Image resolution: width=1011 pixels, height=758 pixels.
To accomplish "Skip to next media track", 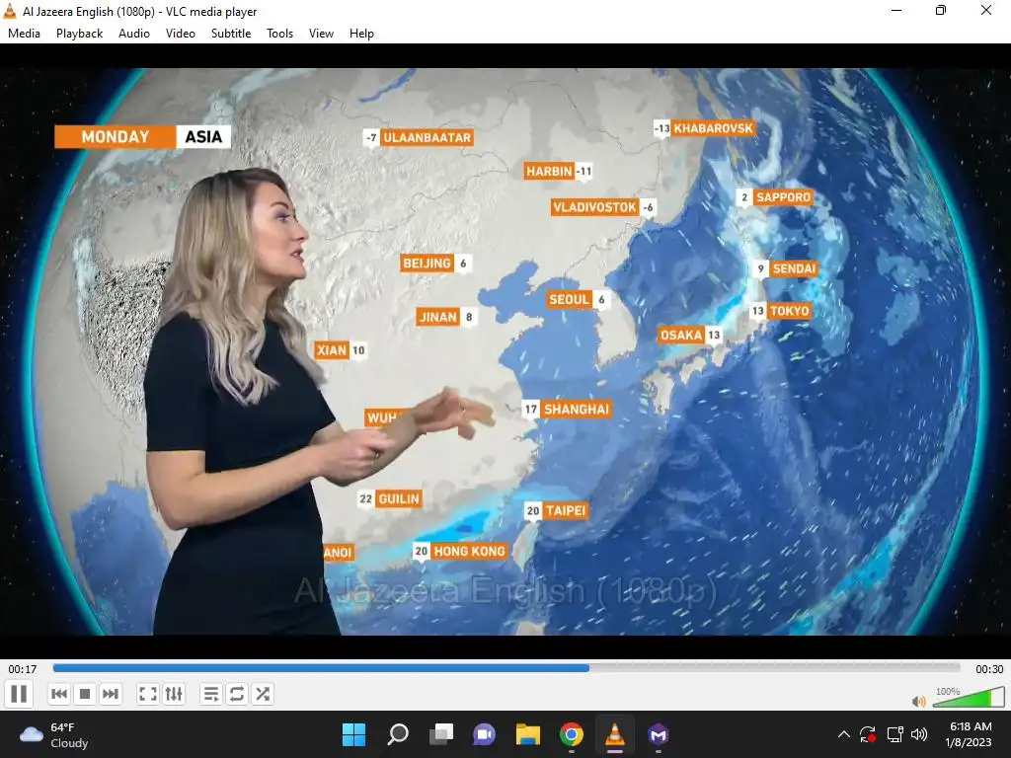I will 111,694.
